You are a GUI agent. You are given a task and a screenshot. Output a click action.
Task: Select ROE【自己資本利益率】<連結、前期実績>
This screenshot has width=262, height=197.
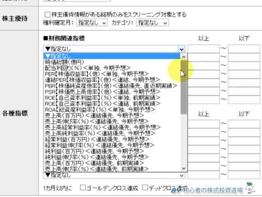coord(112,103)
